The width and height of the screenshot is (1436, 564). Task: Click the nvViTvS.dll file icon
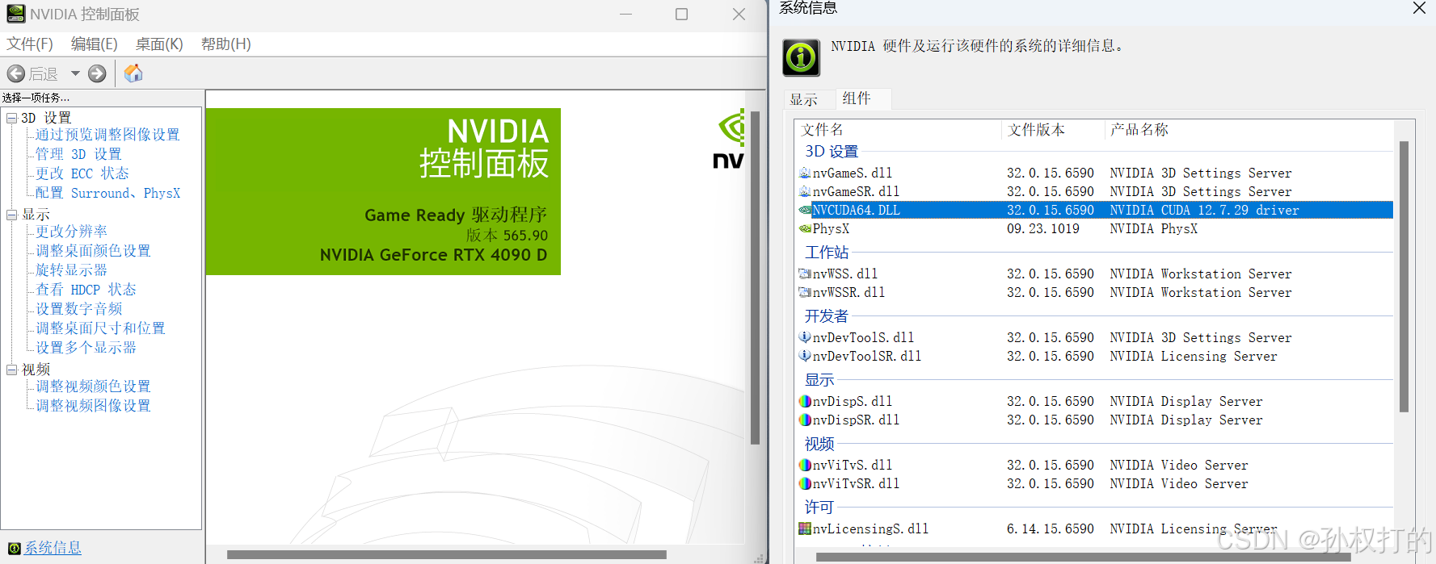click(x=805, y=465)
